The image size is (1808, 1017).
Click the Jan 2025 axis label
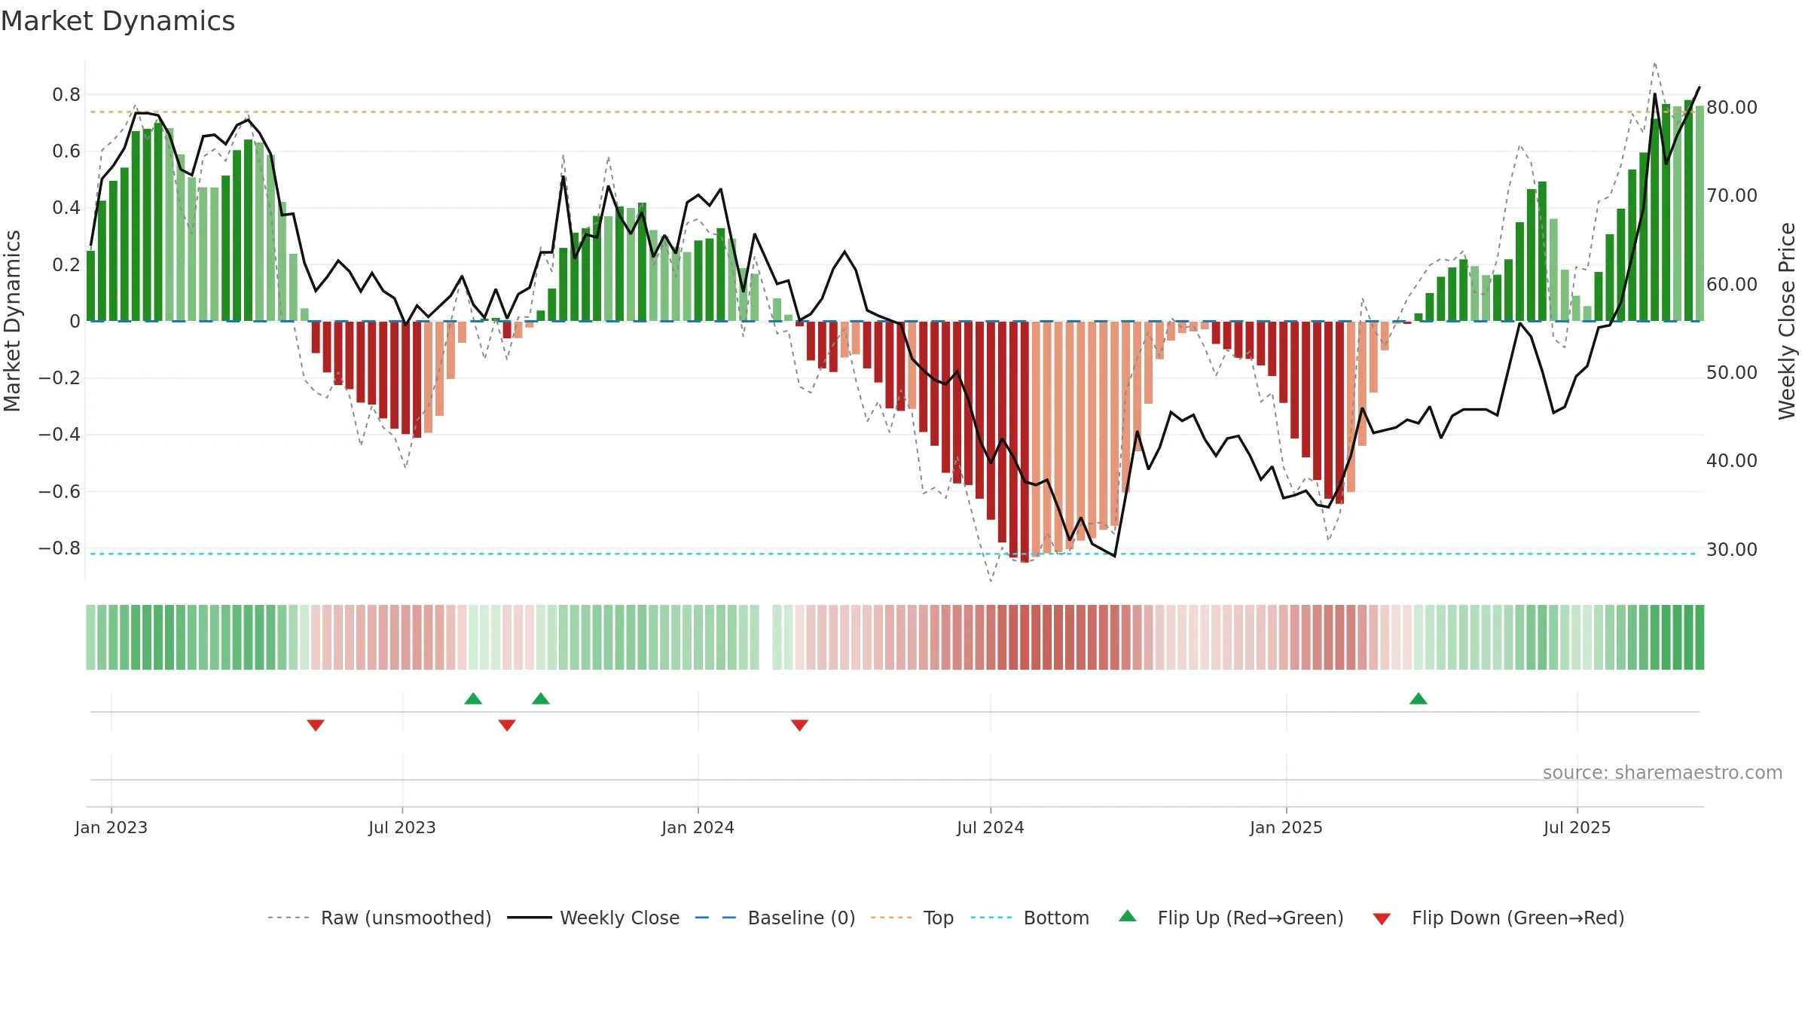click(1287, 827)
